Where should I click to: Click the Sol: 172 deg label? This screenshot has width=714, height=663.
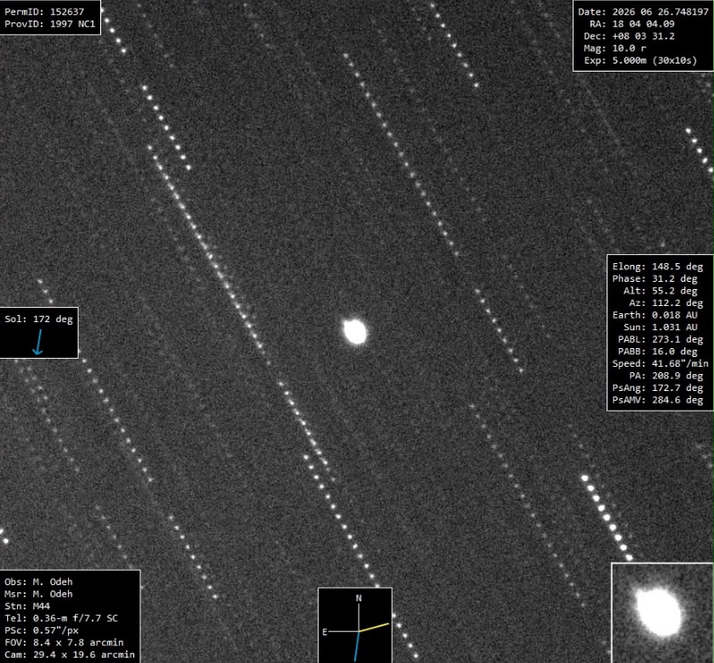(x=38, y=319)
